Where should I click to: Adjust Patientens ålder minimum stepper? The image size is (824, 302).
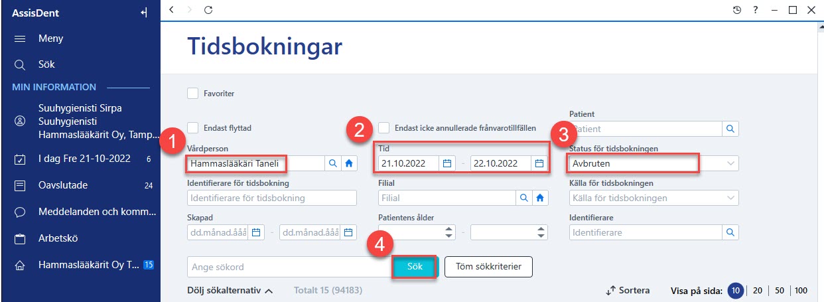pos(449,232)
